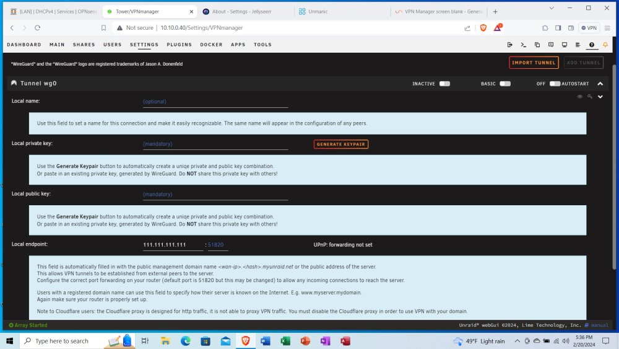
Task: Click the browser address bar URL
Action: pyautogui.click(x=201, y=28)
